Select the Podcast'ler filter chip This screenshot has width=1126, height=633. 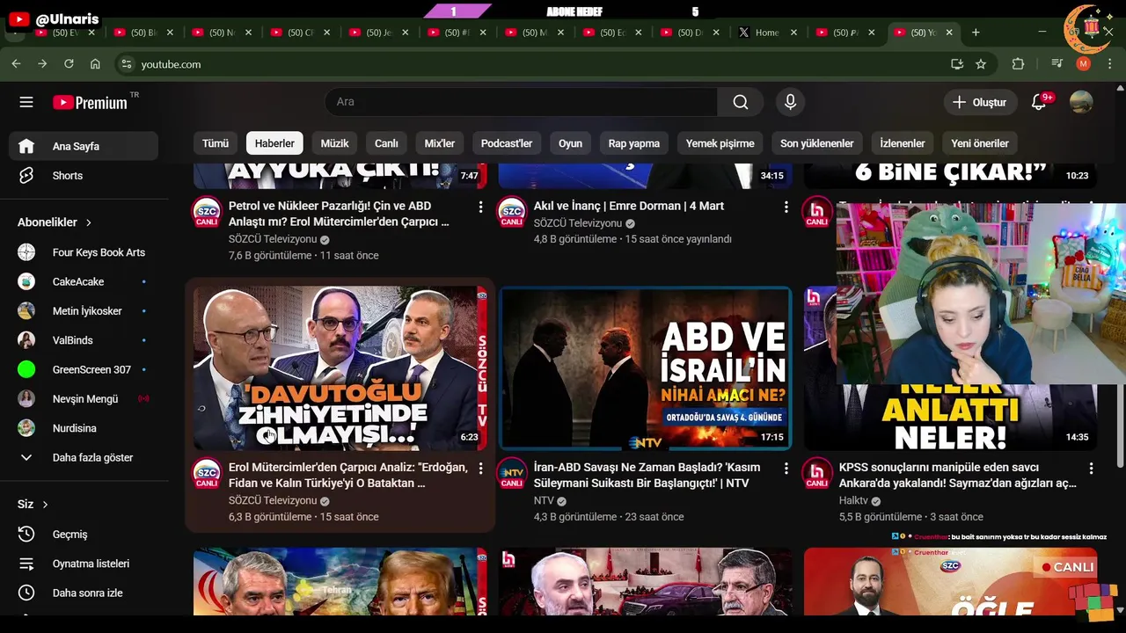507,143
